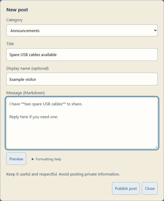This screenshot has height=201, width=164.
Task: Grab the textarea resize handle corner
Action: point(156,147)
